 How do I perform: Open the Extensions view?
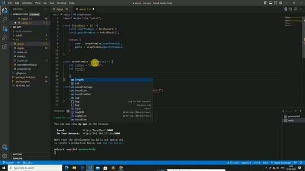click(x=4, y=47)
